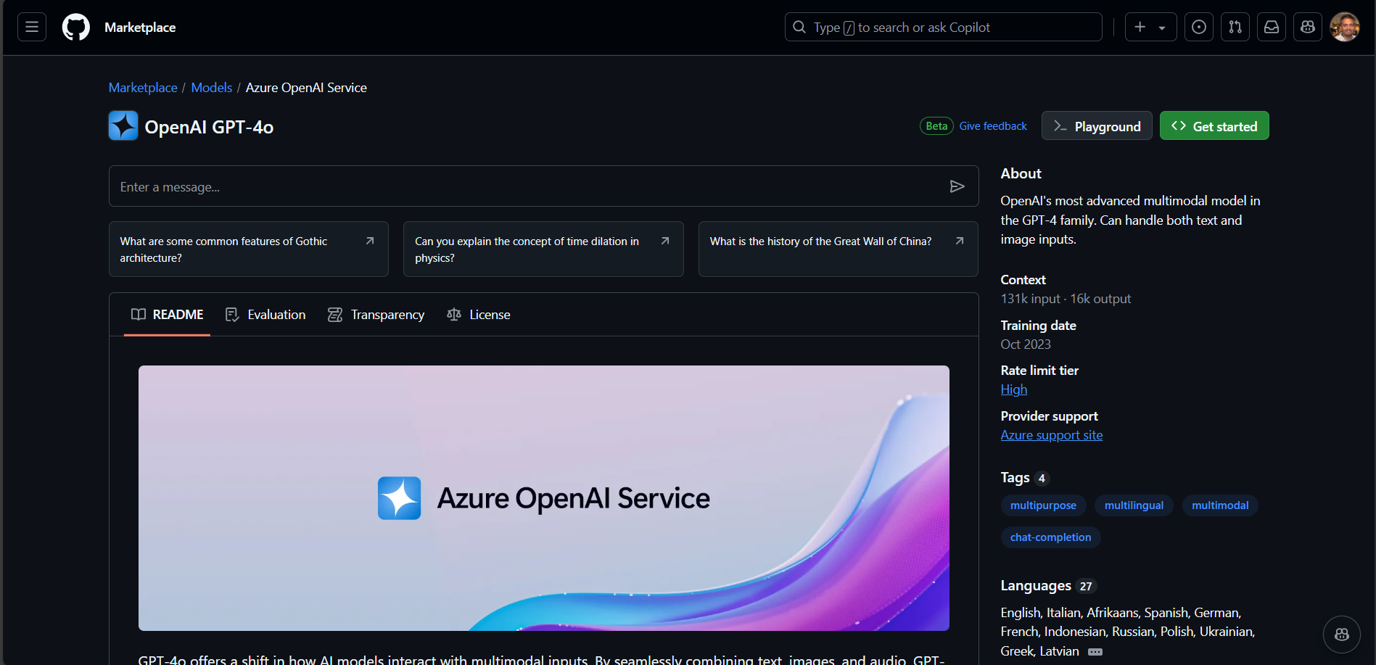Viewport: 1376px width, 665px height.
Task: Open floating Copilot chat button
Action: coord(1342,635)
